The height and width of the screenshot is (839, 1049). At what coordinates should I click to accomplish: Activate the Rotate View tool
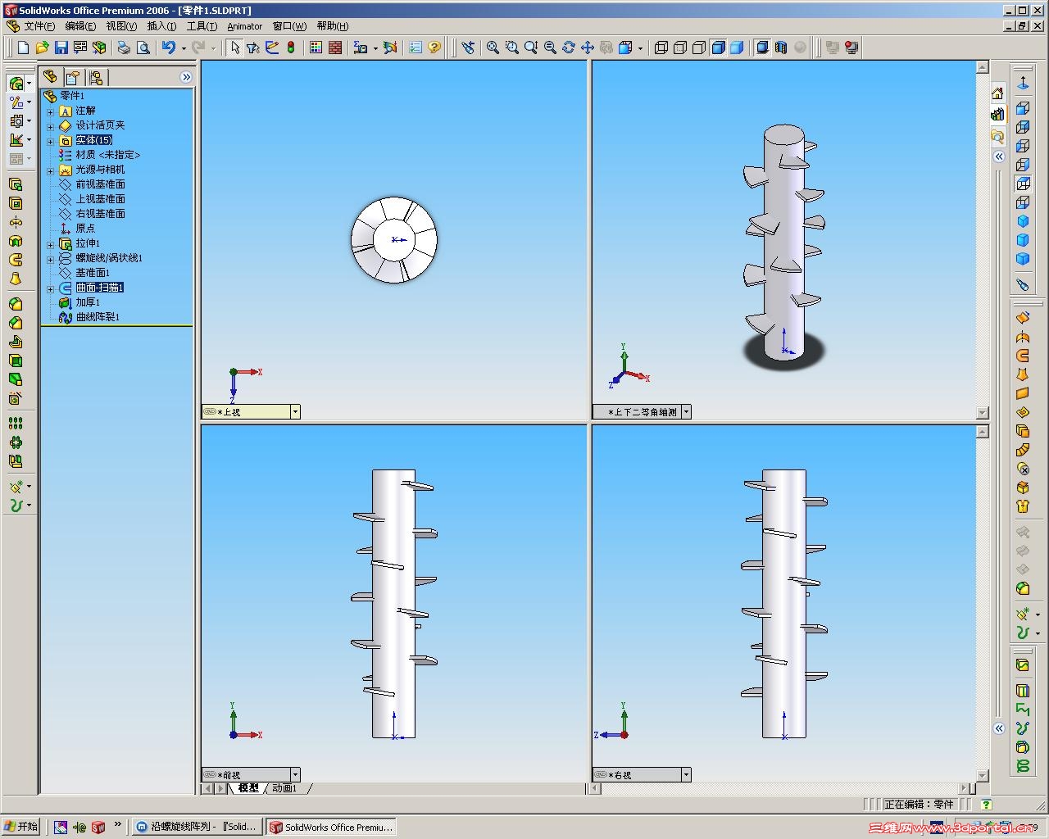569,48
